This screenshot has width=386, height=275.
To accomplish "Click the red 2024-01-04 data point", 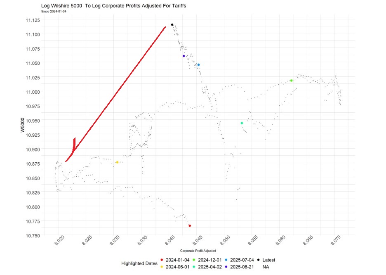I will 190,226.
